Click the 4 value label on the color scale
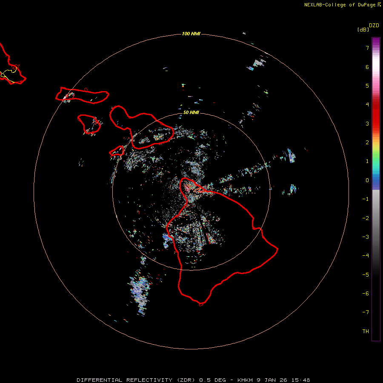The height and width of the screenshot is (383, 383). click(367, 104)
